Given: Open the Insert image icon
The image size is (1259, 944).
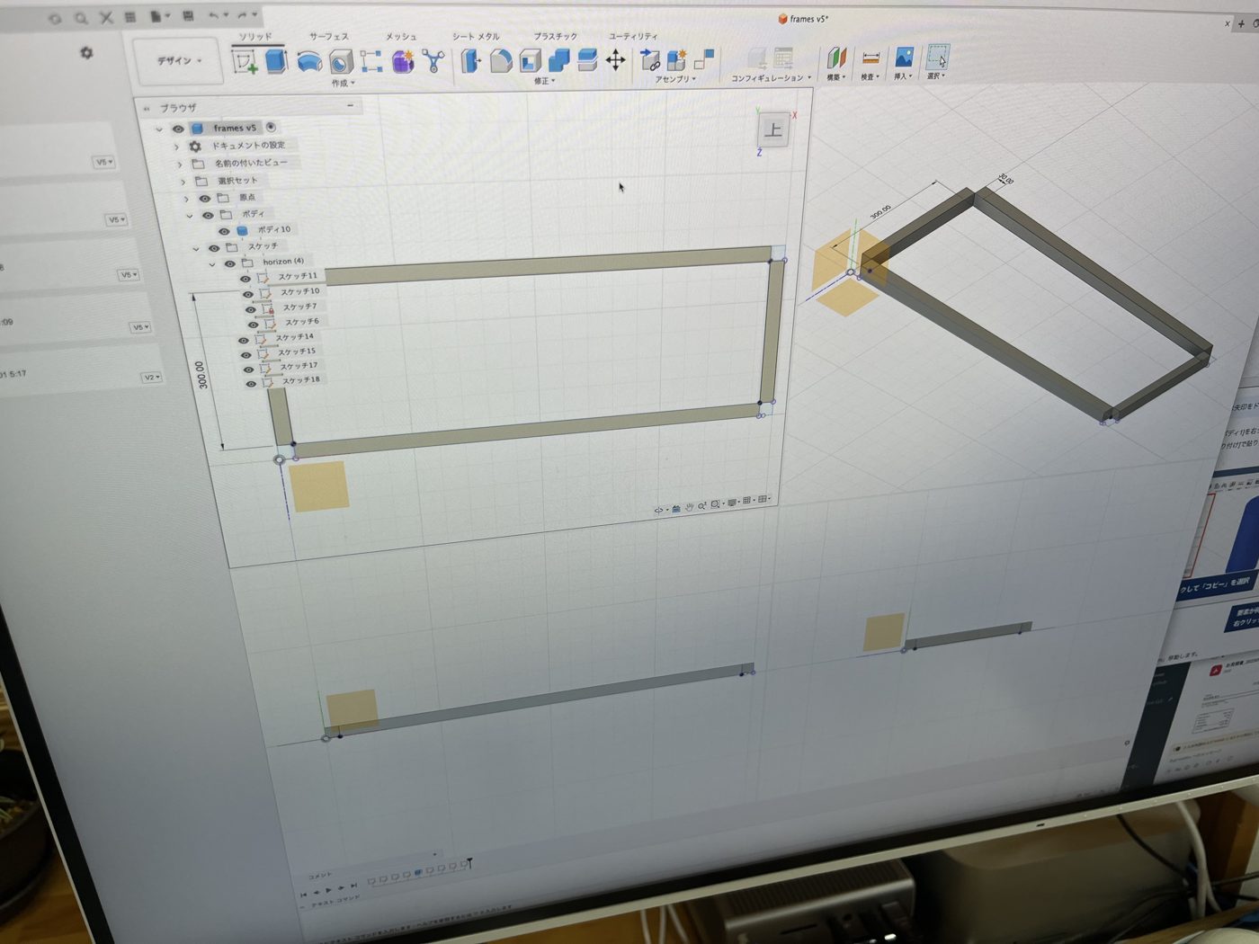Looking at the screenshot, I should pyautogui.click(x=903, y=58).
